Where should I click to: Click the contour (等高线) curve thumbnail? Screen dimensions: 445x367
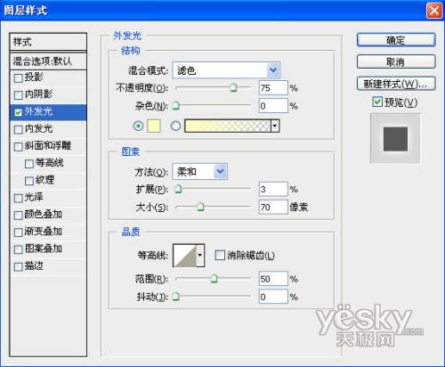coord(185,255)
